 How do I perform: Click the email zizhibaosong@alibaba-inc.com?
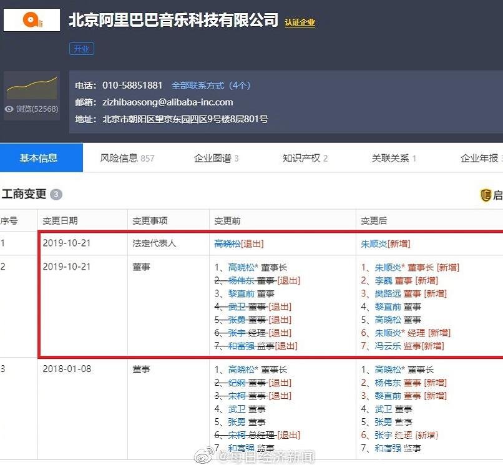point(168,102)
